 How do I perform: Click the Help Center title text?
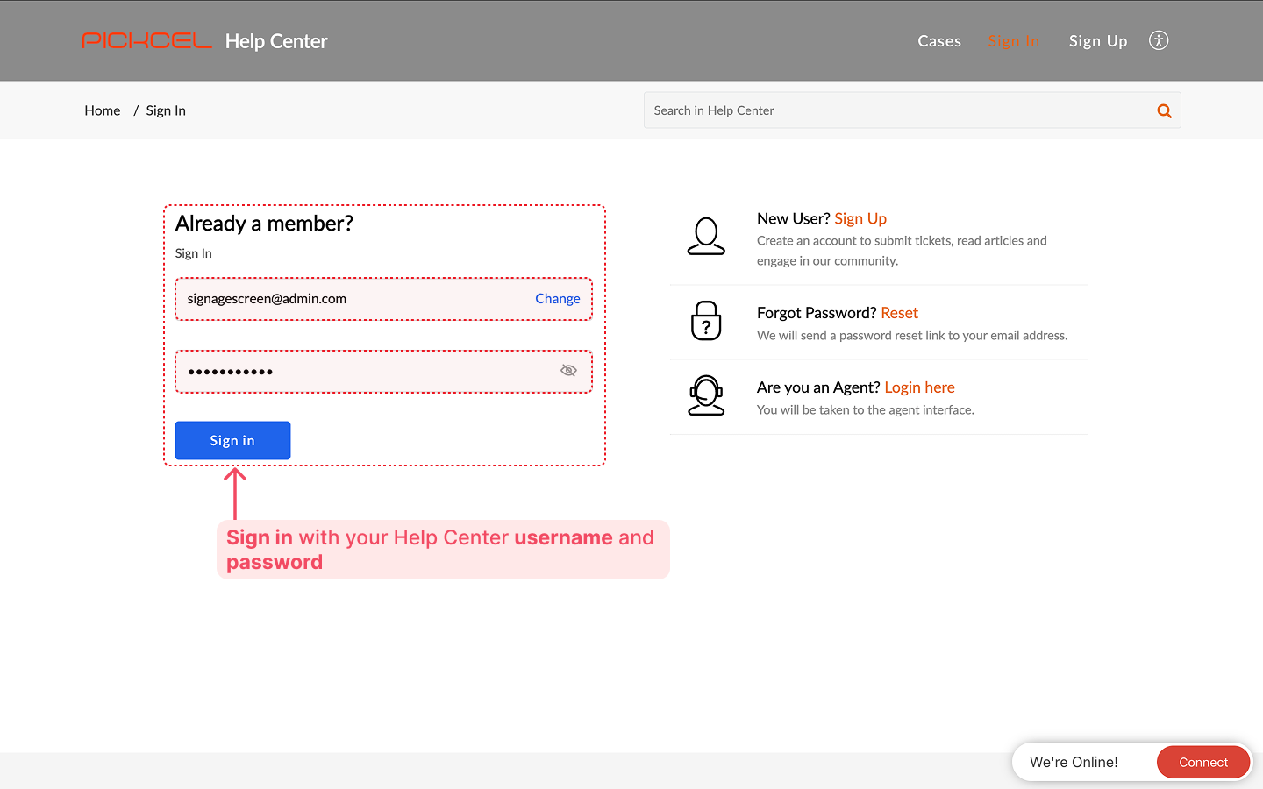(276, 41)
